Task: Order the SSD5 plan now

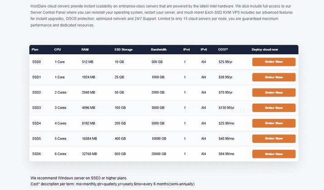Action: coord(274,138)
